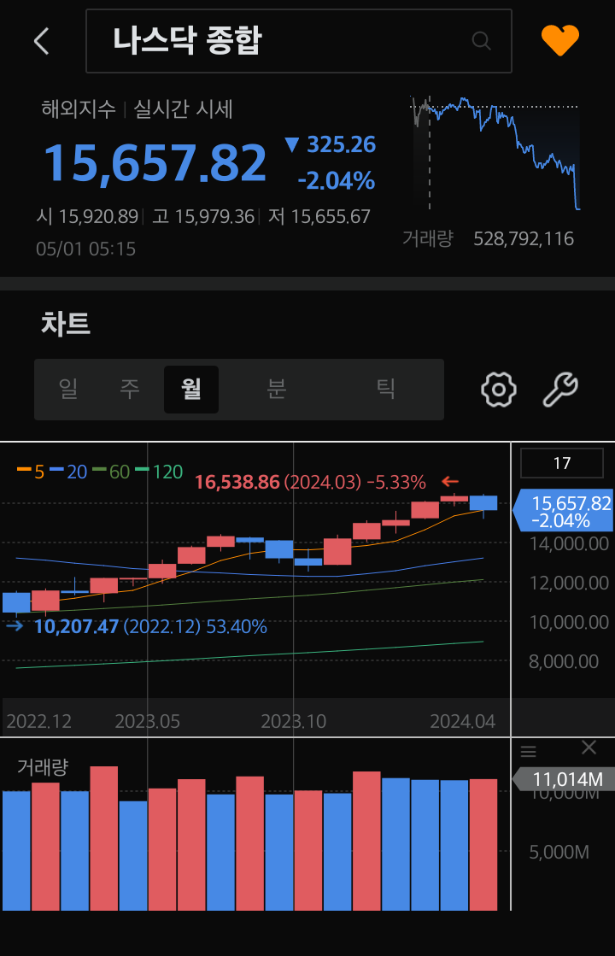Select the 분 (minute) chart tab

click(276, 389)
